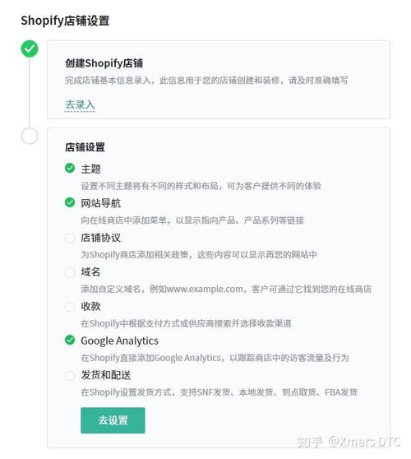
Task: Select the empty circle next to 店铺协议
Action: pos(70,238)
